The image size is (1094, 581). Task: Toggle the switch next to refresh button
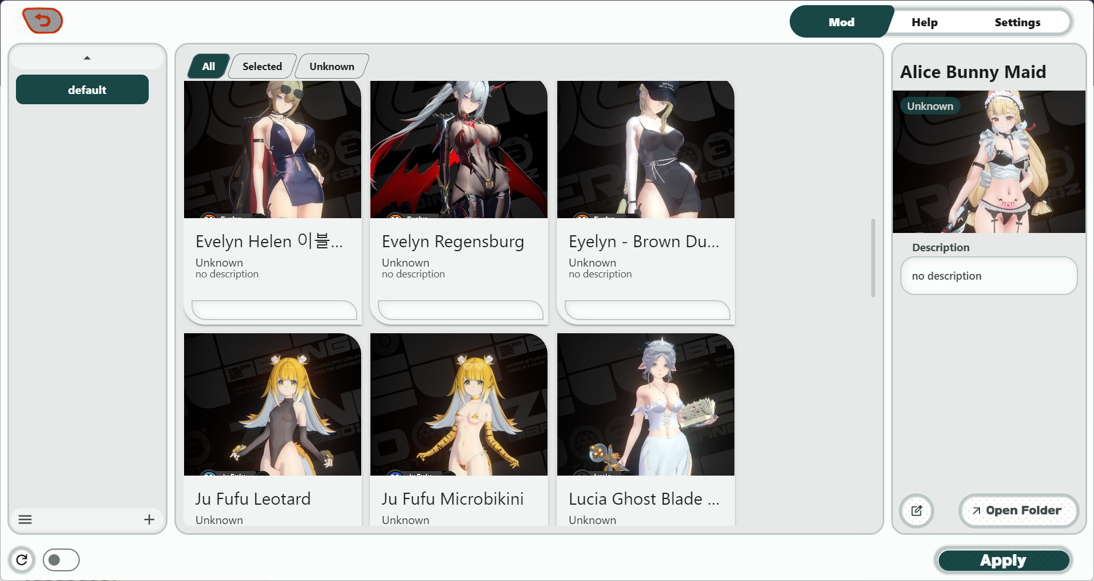61,560
